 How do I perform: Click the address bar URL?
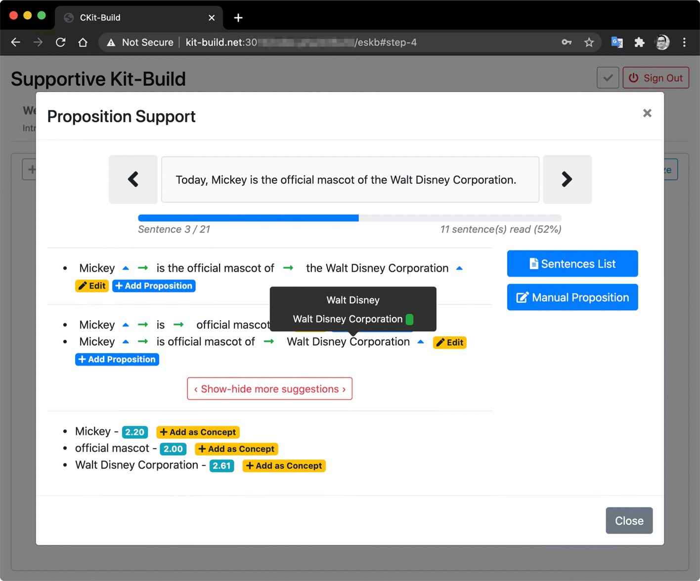tap(301, 42)
